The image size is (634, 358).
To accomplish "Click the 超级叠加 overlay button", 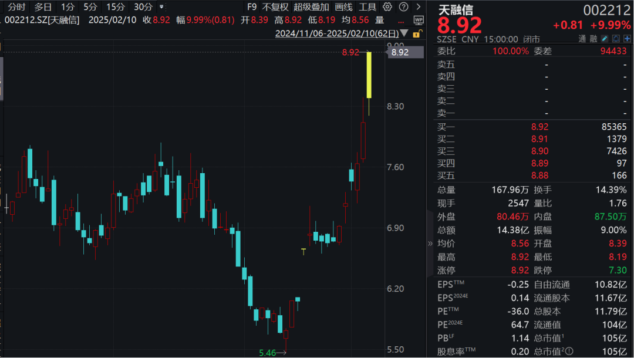I will pyautogui.click(x=311, y=7).
